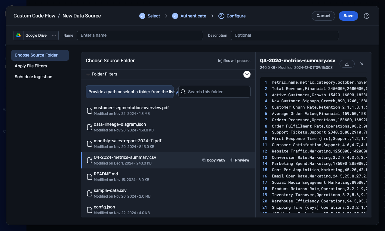Click the '240.0 KB • Modified' preview metadata text
385x231 pixels.
point(296,68)
